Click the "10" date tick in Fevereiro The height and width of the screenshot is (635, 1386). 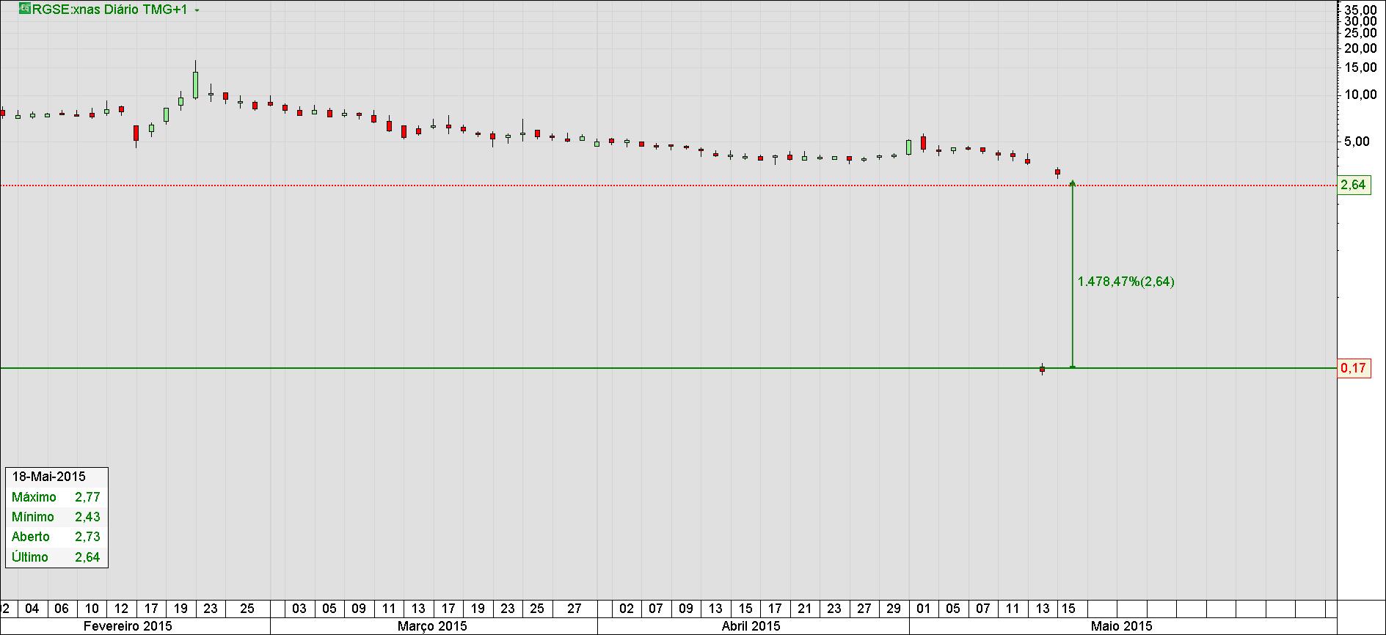[92, 609]
